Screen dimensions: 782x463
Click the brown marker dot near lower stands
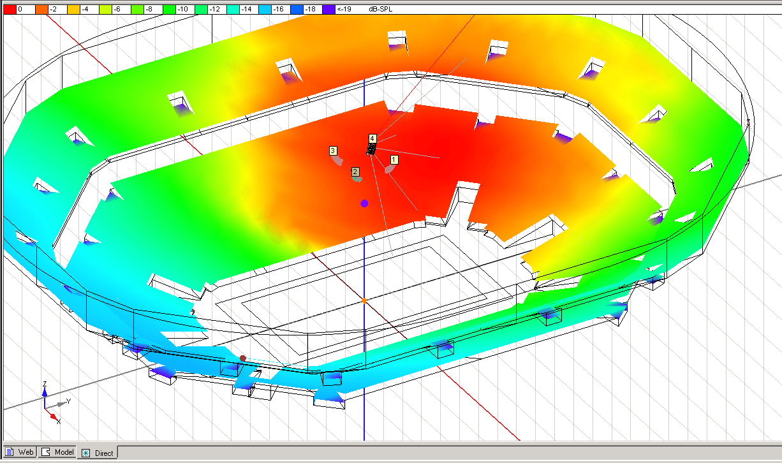click(x=243, y=358)
